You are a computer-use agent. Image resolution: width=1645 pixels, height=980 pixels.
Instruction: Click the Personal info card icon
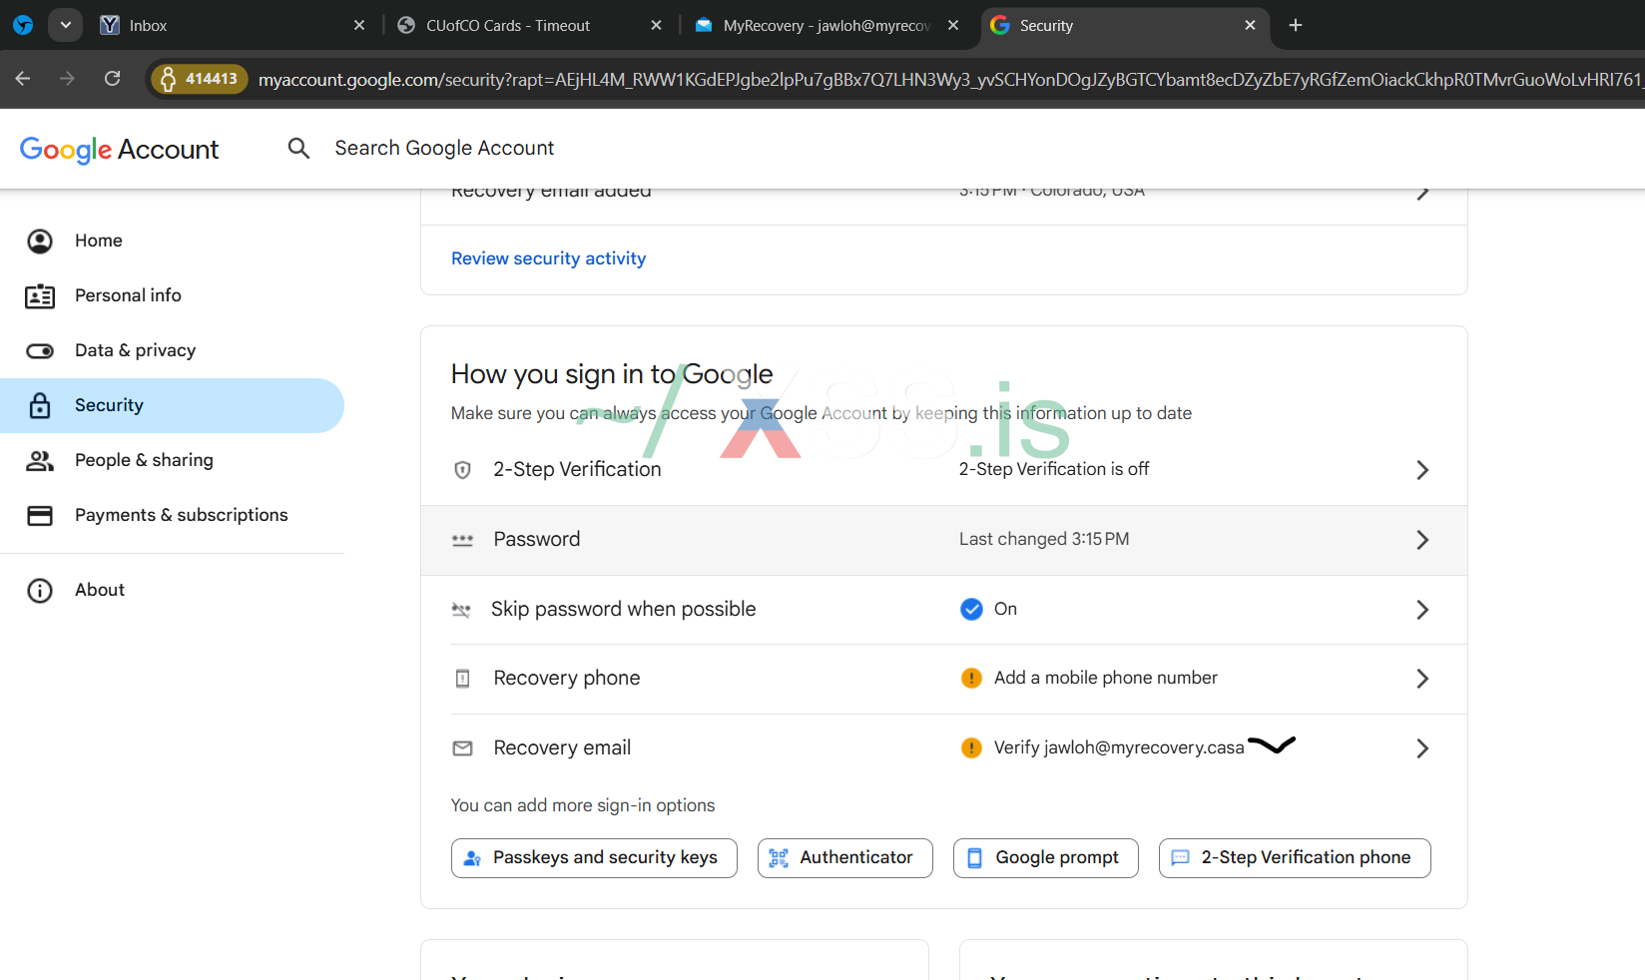coord(40,295)
